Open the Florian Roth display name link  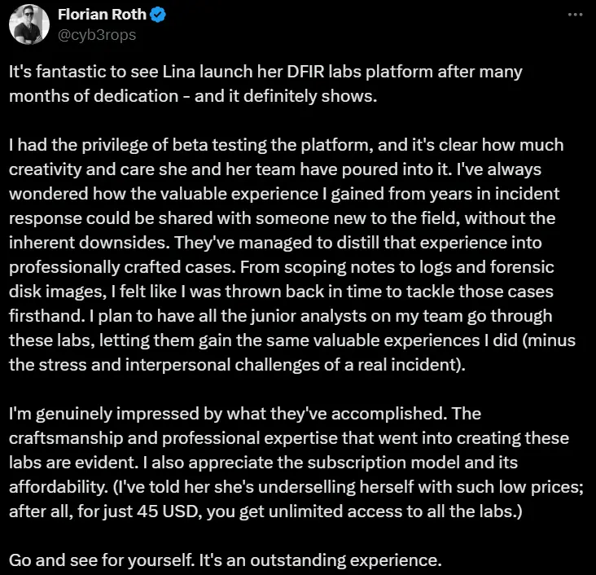[x=102, y=15]
